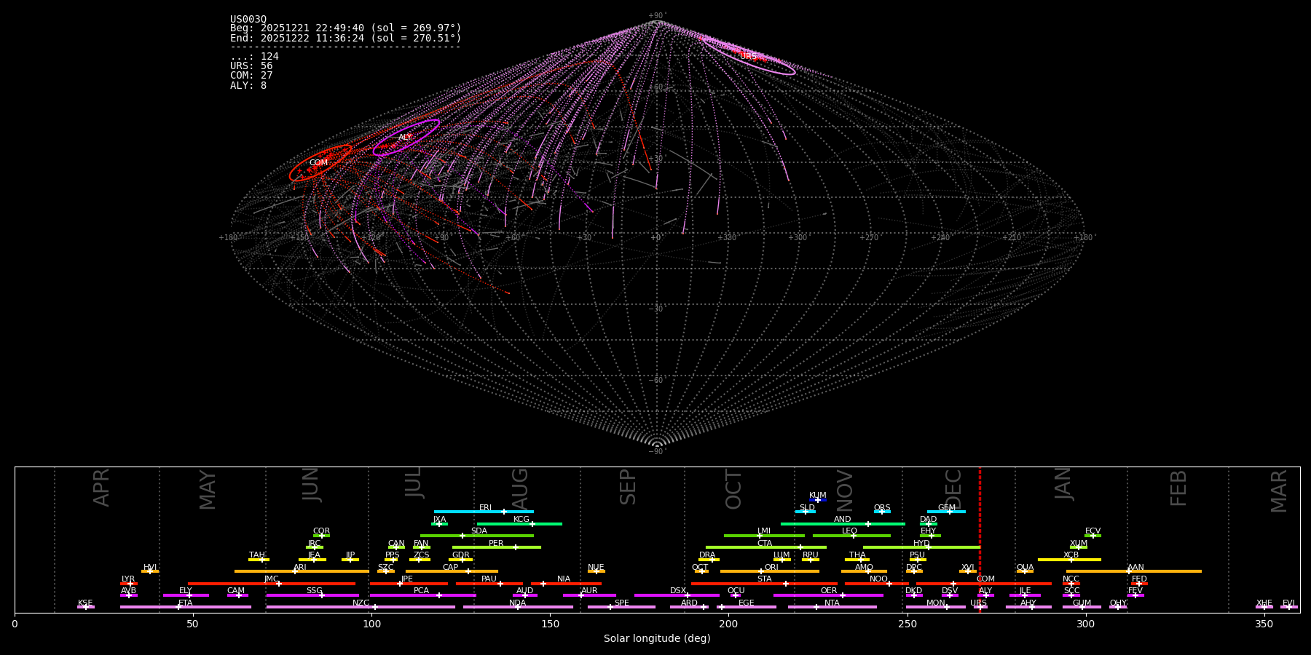This screenshot has width=1311, height=655.
Task: Click the NZC shower label in the timeline
Action: point(361,603)
